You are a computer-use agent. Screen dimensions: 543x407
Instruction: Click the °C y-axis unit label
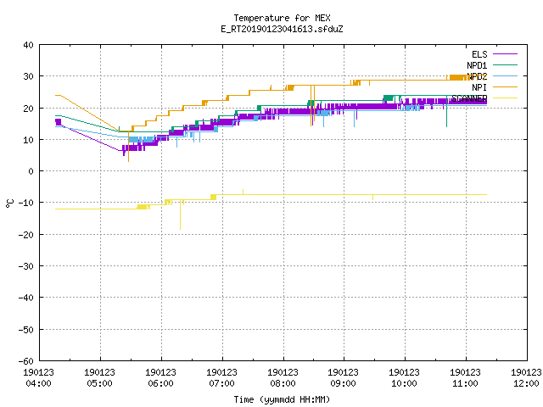click(x=9, y=203)
